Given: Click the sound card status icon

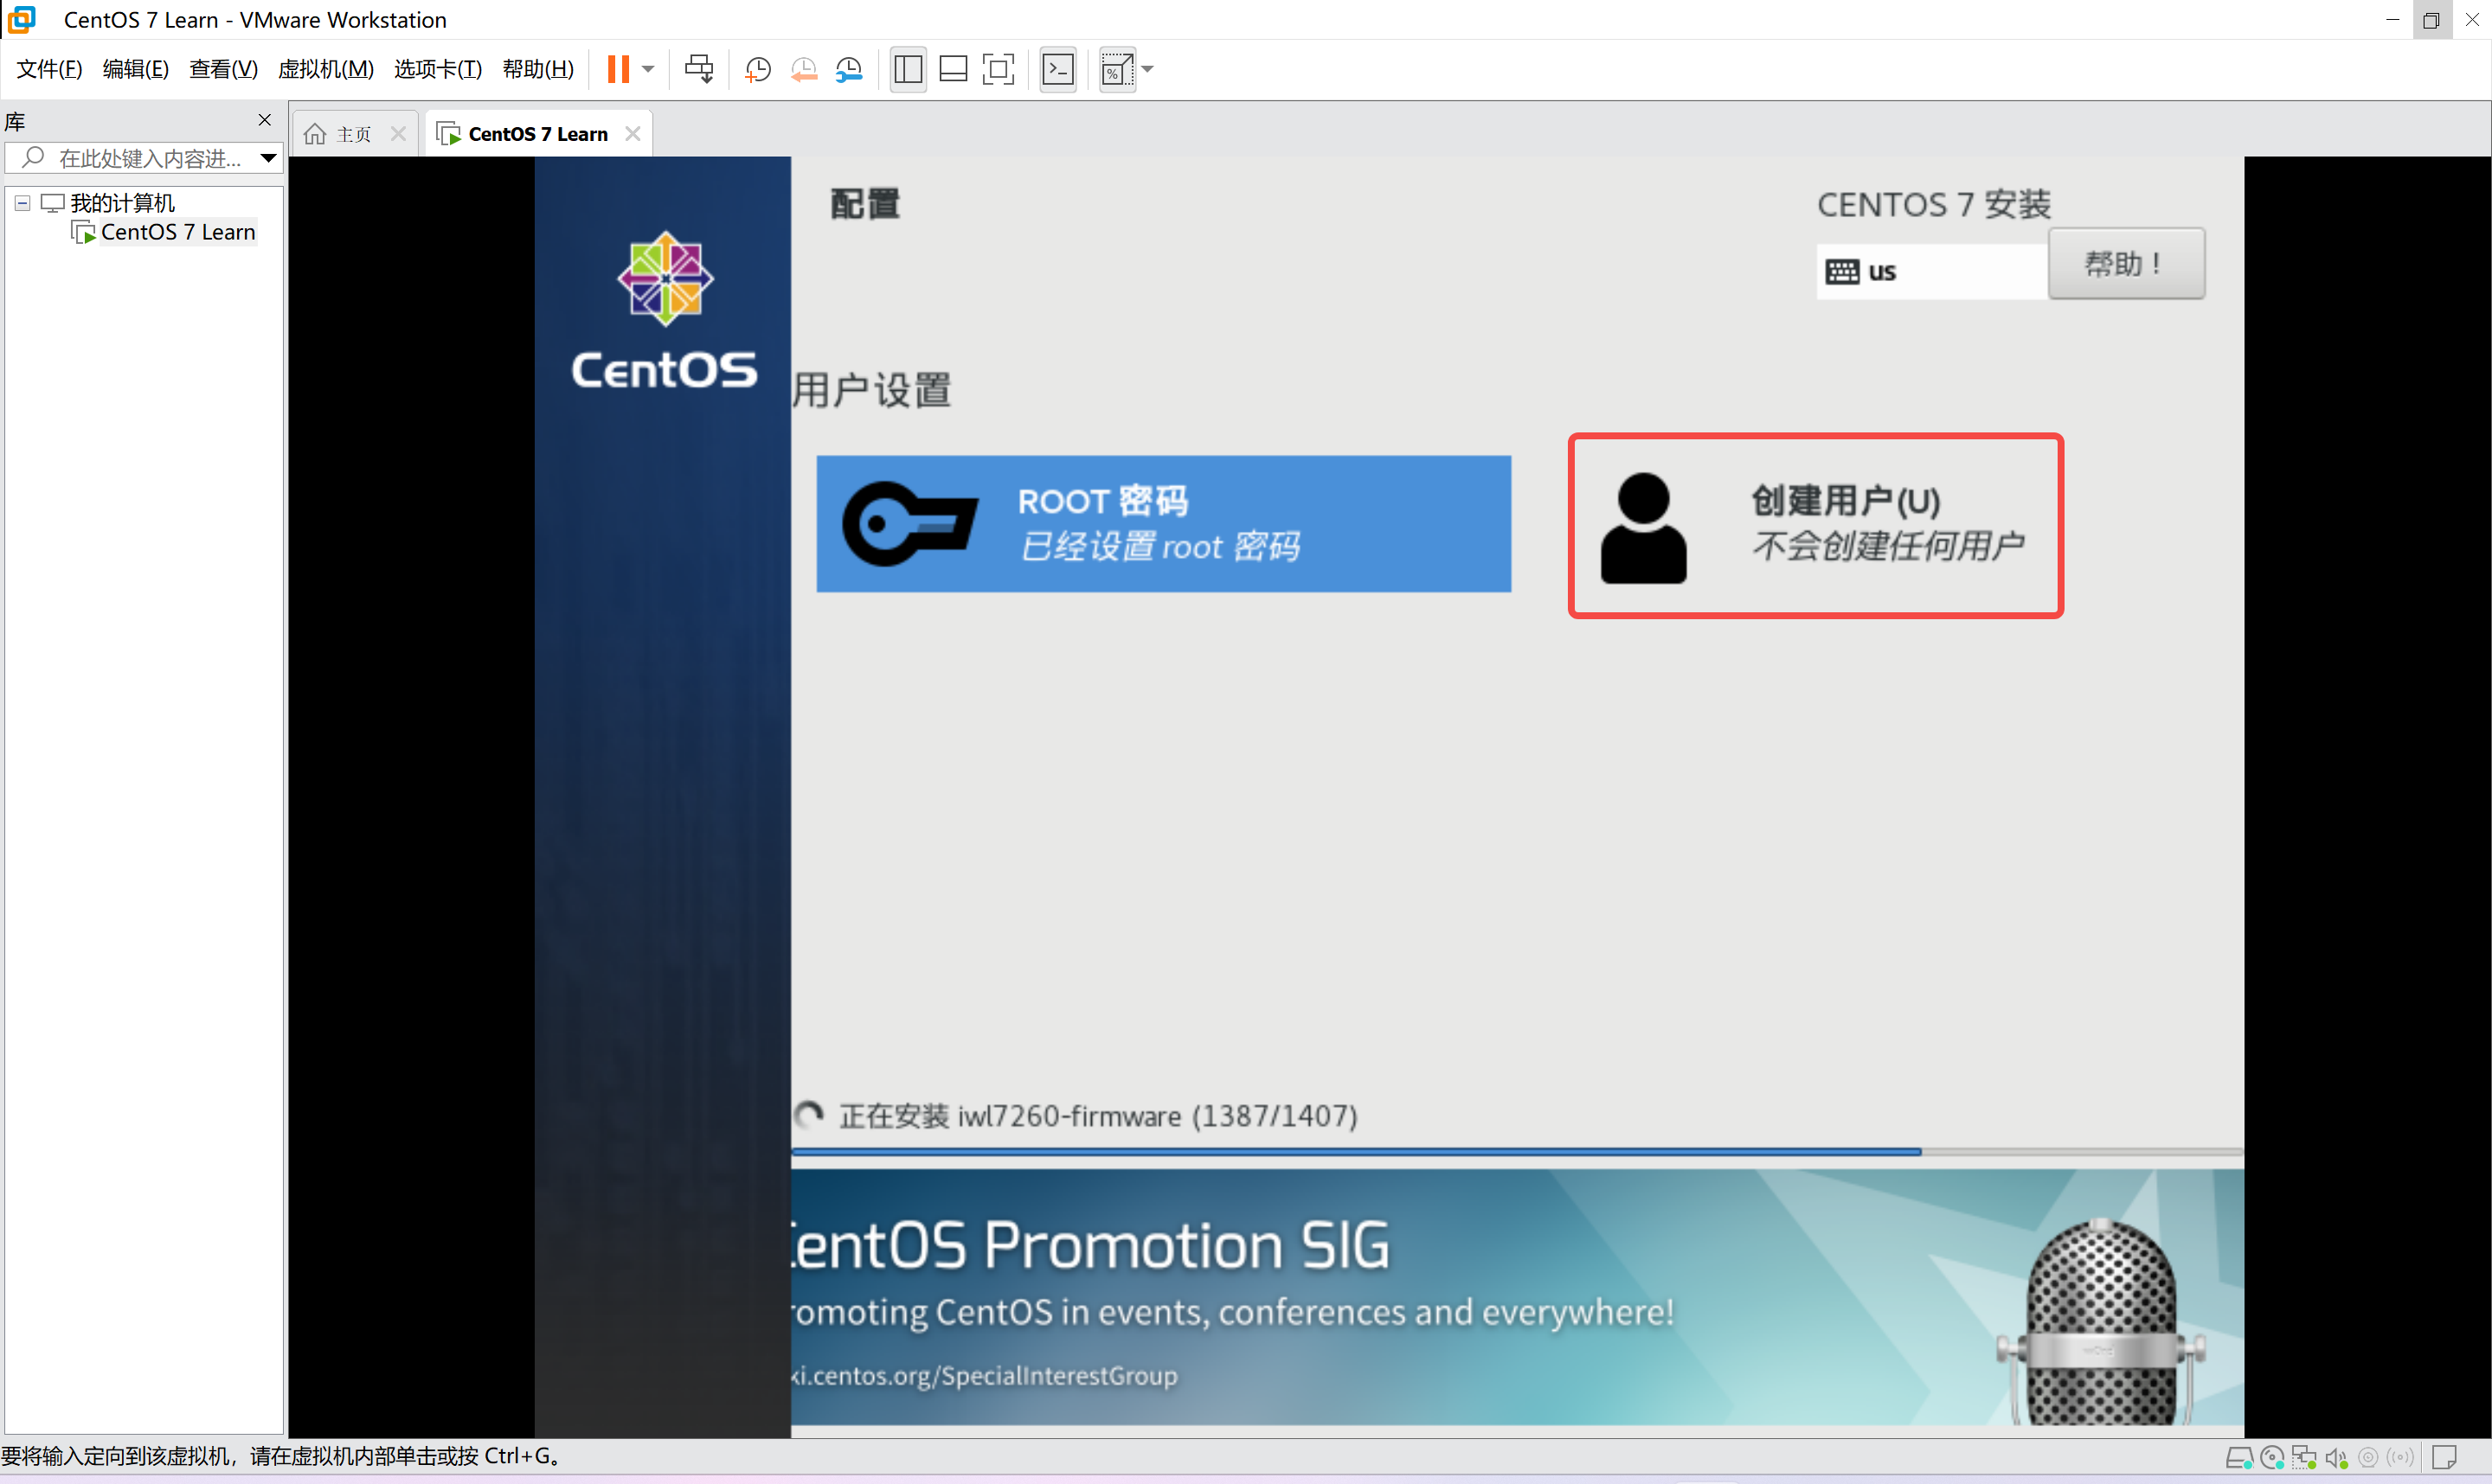Looking at the screenshot, I should pyautogui.click(x=2337, y=1458).
